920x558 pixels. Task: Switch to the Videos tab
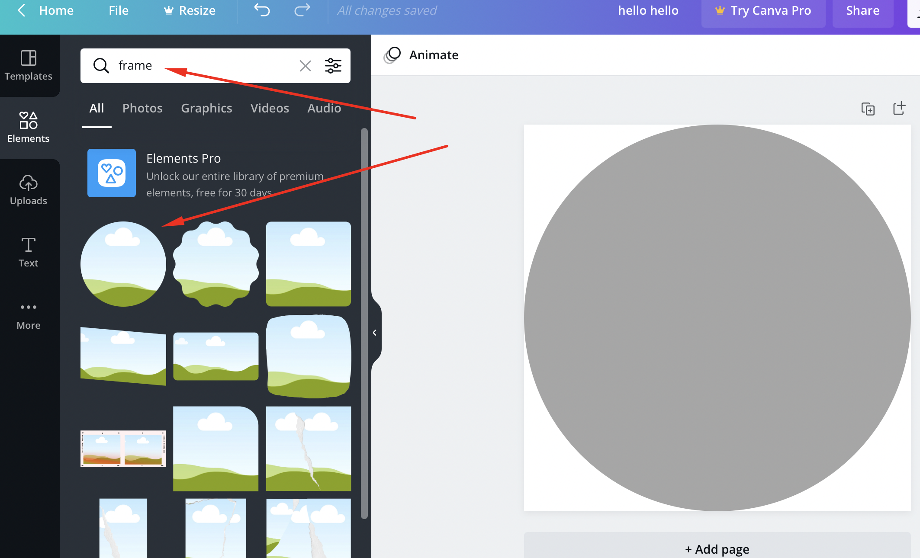pyautogui.click(x=270, y=108)
